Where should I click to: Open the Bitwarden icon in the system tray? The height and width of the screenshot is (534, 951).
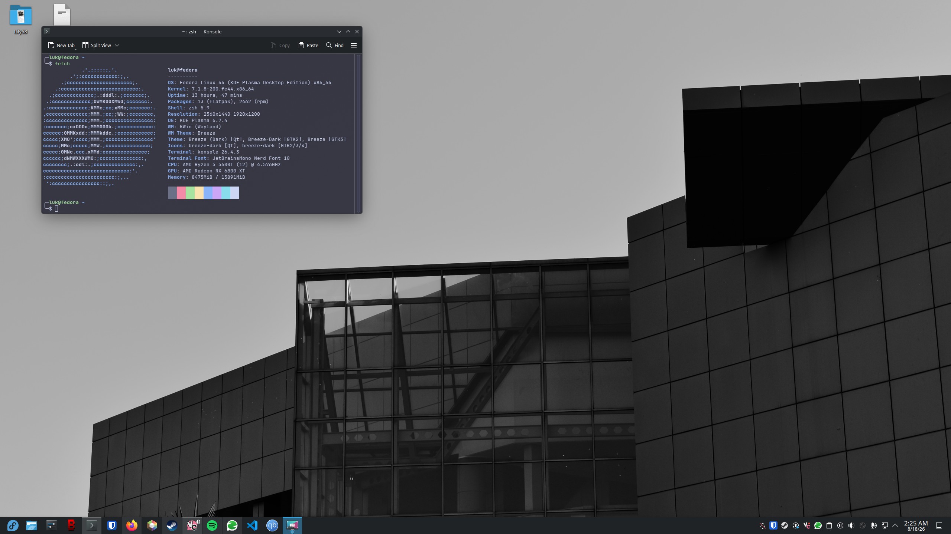773,525
